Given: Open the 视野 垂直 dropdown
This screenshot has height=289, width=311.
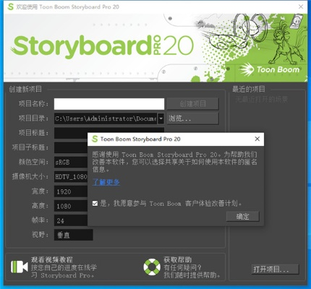Looking at the screenshot, I should [x=74, y=235].
